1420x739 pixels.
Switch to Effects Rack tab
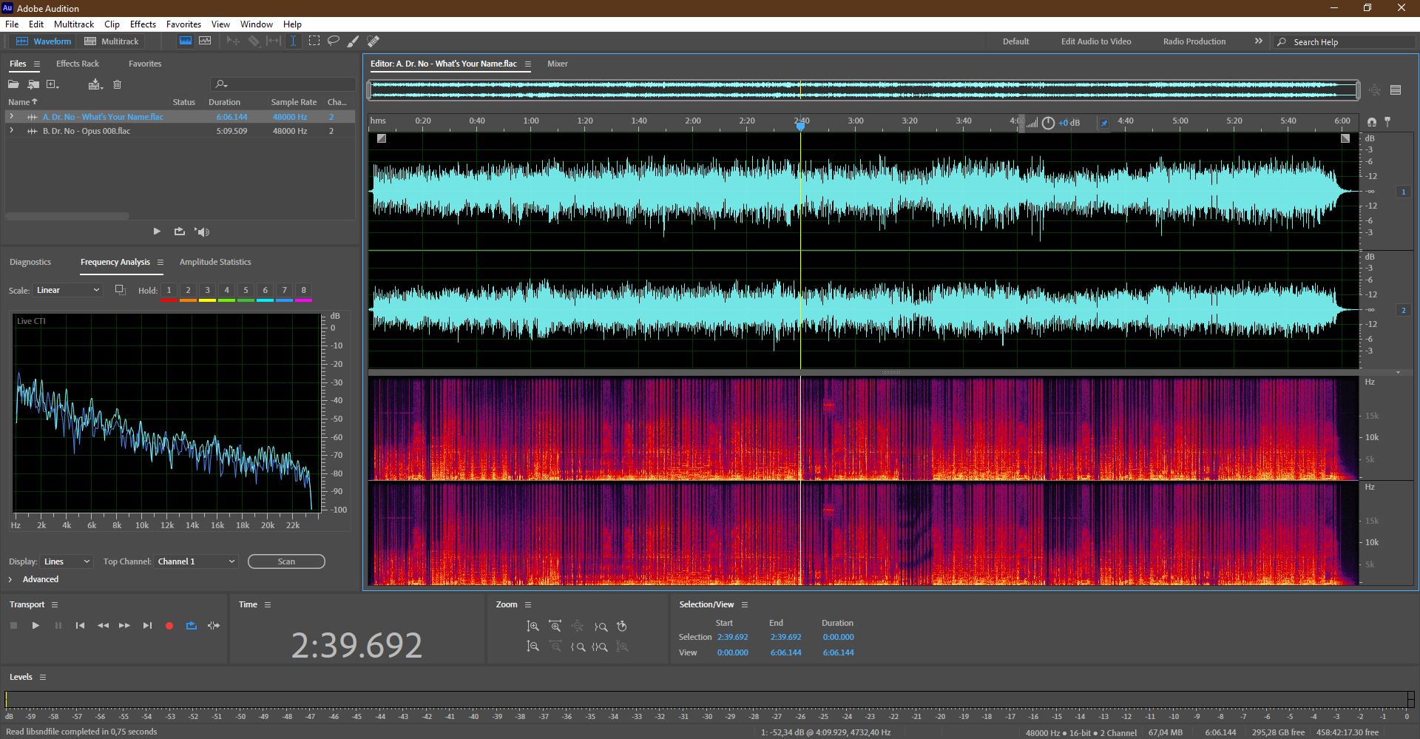(x=78, y=64)
